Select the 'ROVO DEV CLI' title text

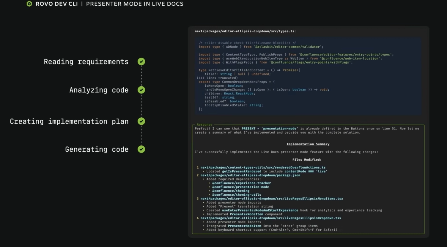56,4
